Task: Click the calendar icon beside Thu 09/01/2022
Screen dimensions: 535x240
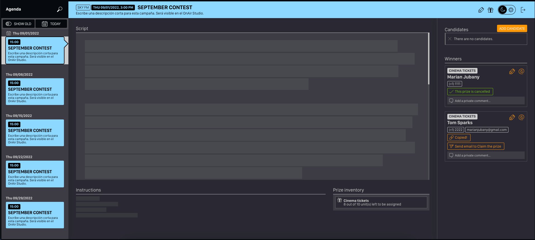Action: [x=9, y=33]
